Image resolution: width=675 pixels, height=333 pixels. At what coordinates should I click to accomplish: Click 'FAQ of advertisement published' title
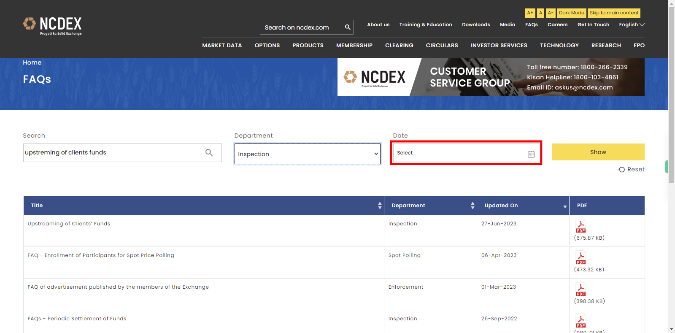118,287
